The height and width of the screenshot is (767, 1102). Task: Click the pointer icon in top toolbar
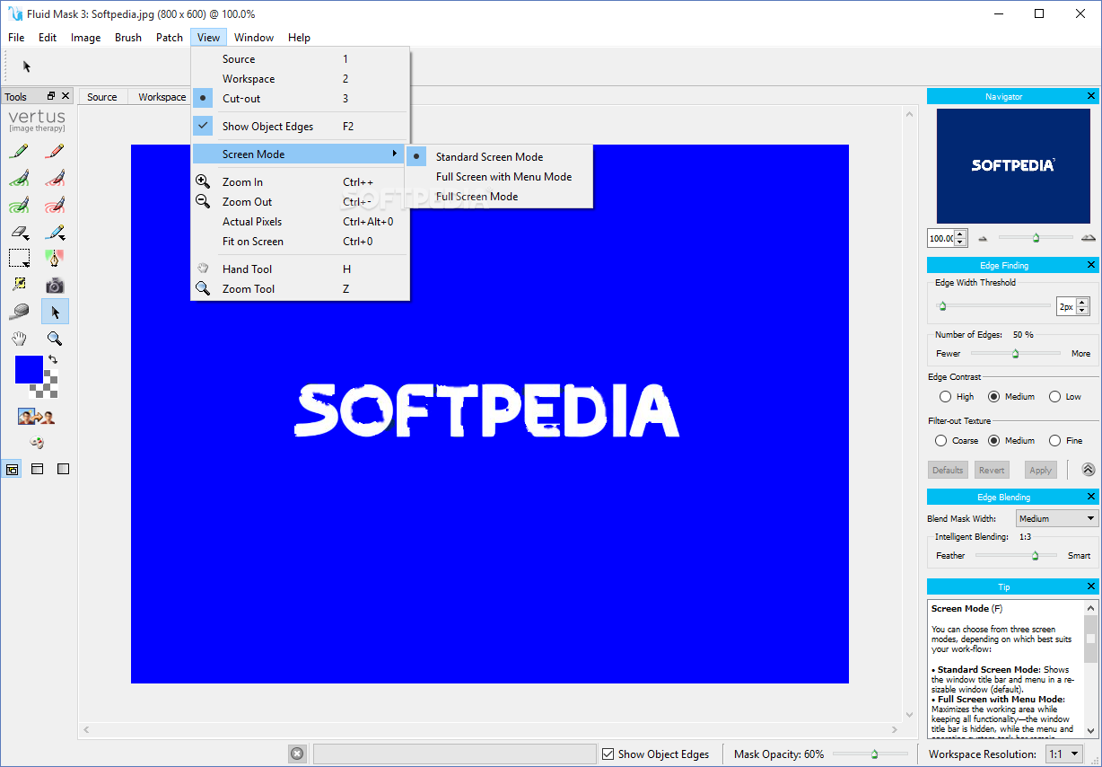(27, 66)
